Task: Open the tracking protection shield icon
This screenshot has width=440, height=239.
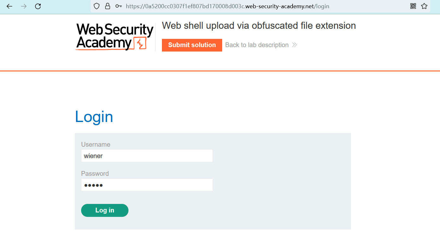Action: click(97, 6)
